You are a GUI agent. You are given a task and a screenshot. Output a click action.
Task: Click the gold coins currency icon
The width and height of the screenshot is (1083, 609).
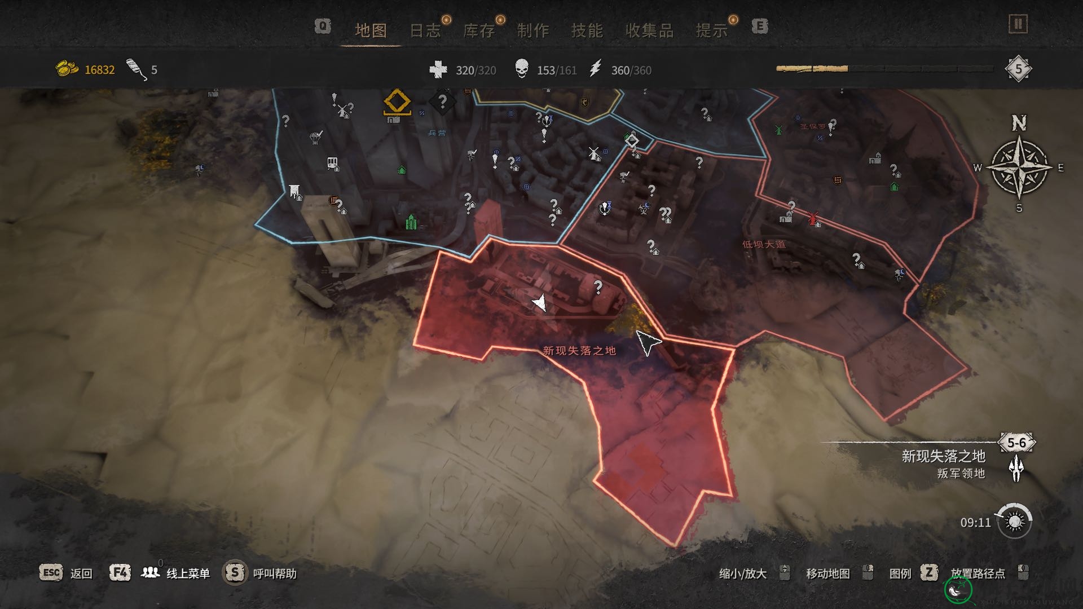tap(67, 69)
